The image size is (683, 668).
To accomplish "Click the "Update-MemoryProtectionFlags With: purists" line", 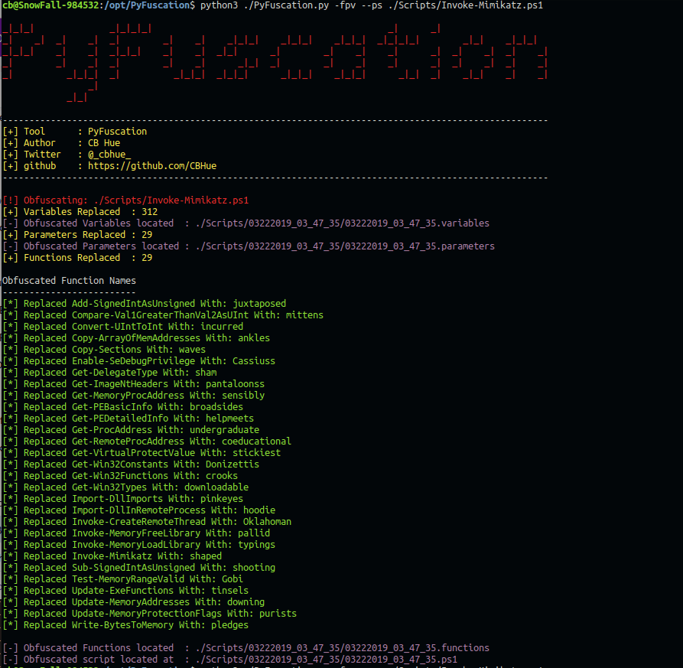I will 150,614.
